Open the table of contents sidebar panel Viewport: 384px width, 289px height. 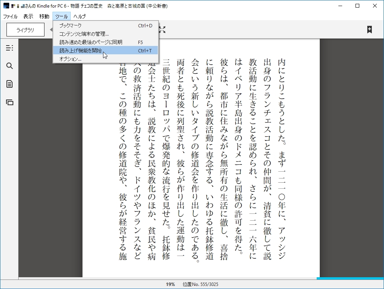tap(9, 48)
